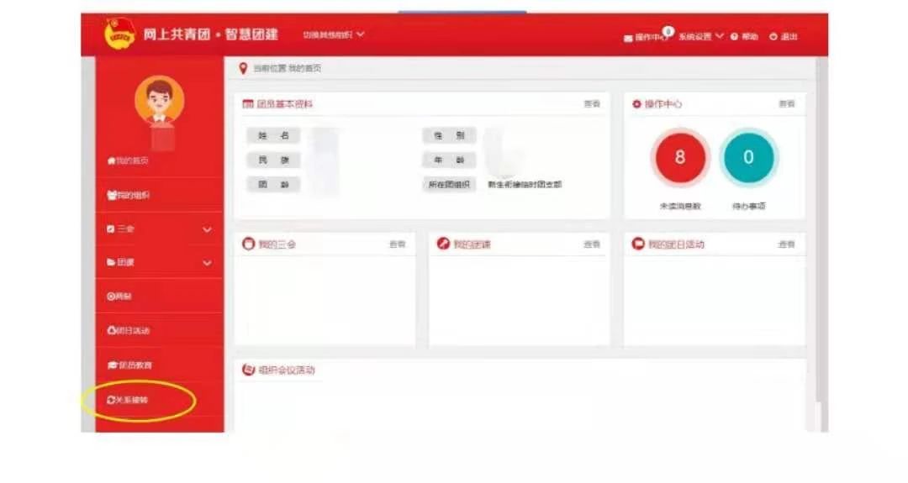Click the 团员教育 graduation cap icon
This screenshot has width=908, height=483.
point(113,365)
